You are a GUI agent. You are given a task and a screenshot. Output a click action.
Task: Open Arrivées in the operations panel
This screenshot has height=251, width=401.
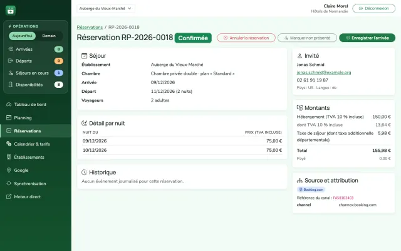click(36, 49)
